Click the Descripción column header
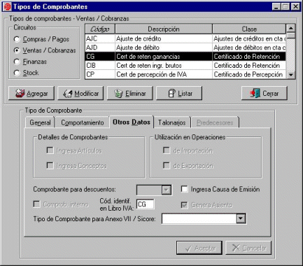The height and width of the screenshot is (266, 303). coord(164,29)
